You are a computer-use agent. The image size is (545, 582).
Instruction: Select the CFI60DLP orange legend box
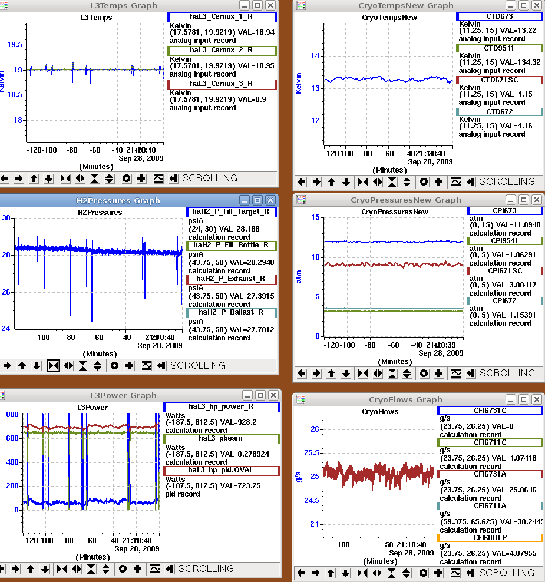point(490,538)
